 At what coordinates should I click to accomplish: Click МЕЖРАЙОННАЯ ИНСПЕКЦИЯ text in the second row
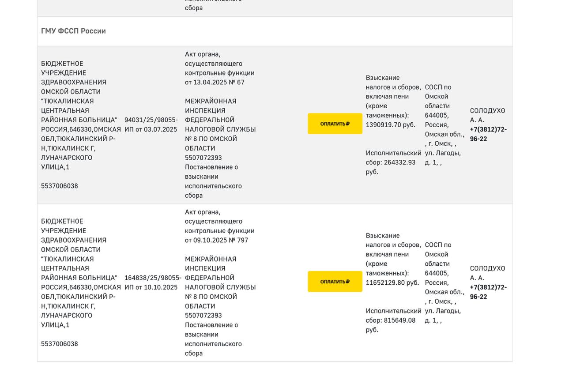(211, 264)
